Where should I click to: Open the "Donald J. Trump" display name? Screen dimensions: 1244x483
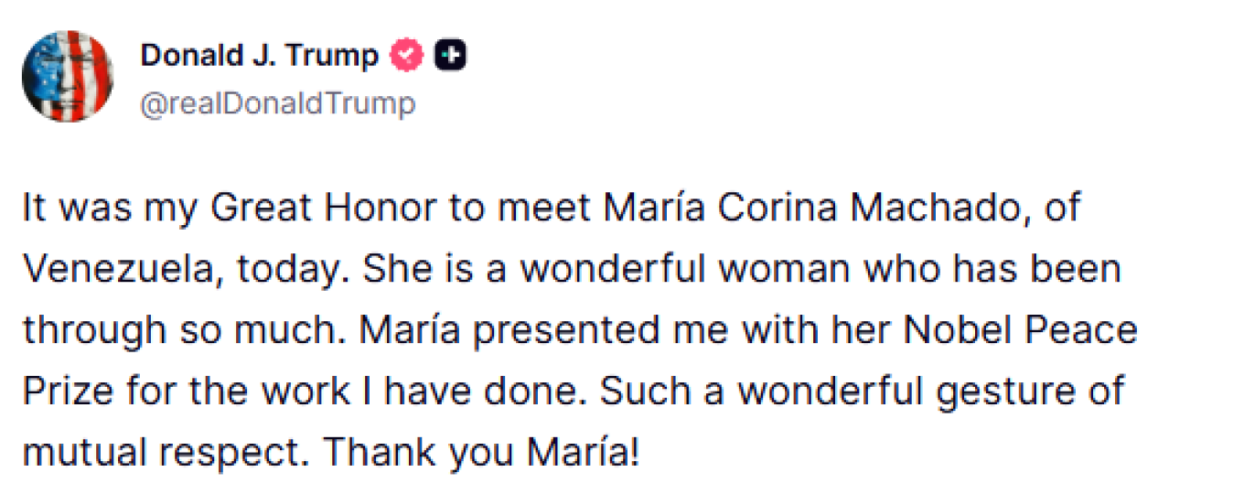(259, 57)
